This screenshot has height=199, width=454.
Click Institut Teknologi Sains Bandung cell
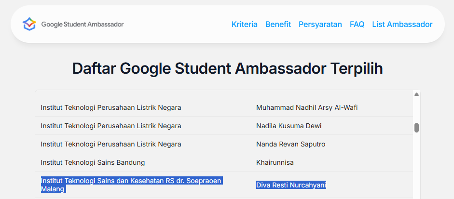point(93,162)
